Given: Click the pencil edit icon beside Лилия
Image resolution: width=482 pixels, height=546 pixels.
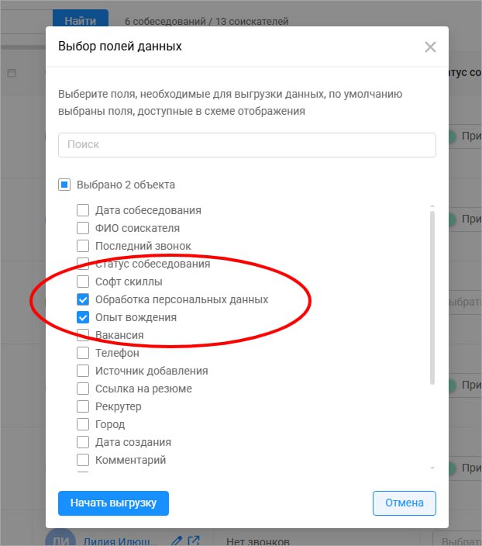Looking at the screenshot, I should [x=177, y=541].
